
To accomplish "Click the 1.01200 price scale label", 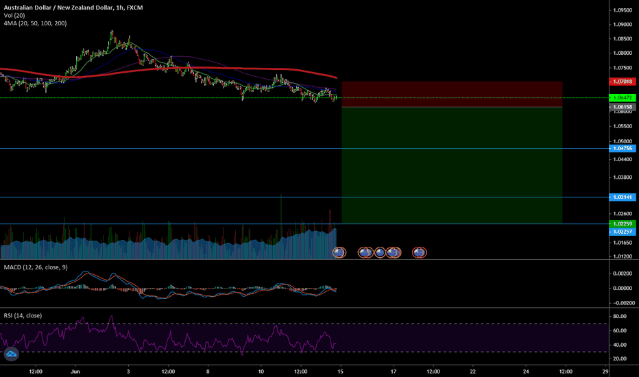I will point(623,256).
